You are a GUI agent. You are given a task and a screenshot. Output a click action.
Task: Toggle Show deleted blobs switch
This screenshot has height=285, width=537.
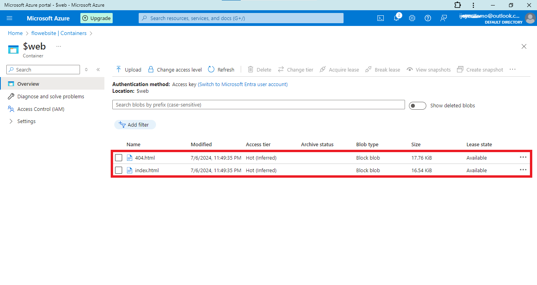[417, 106]
